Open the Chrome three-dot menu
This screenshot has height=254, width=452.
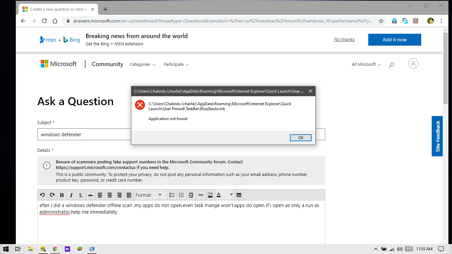point(441,21)
